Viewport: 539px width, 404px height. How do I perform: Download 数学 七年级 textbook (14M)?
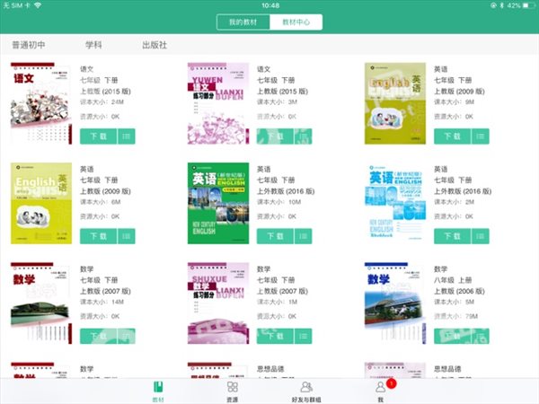pyautogui.click(x=98, y=337)
